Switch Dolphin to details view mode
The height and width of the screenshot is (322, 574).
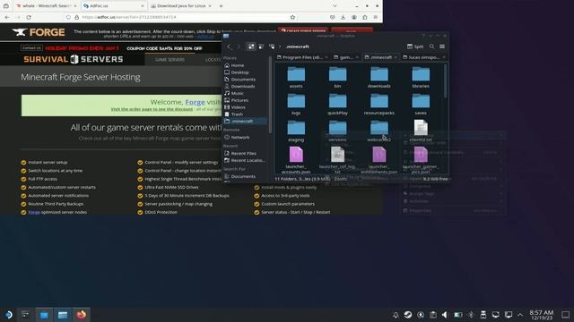pyautogui.click(x=272, y=47)
